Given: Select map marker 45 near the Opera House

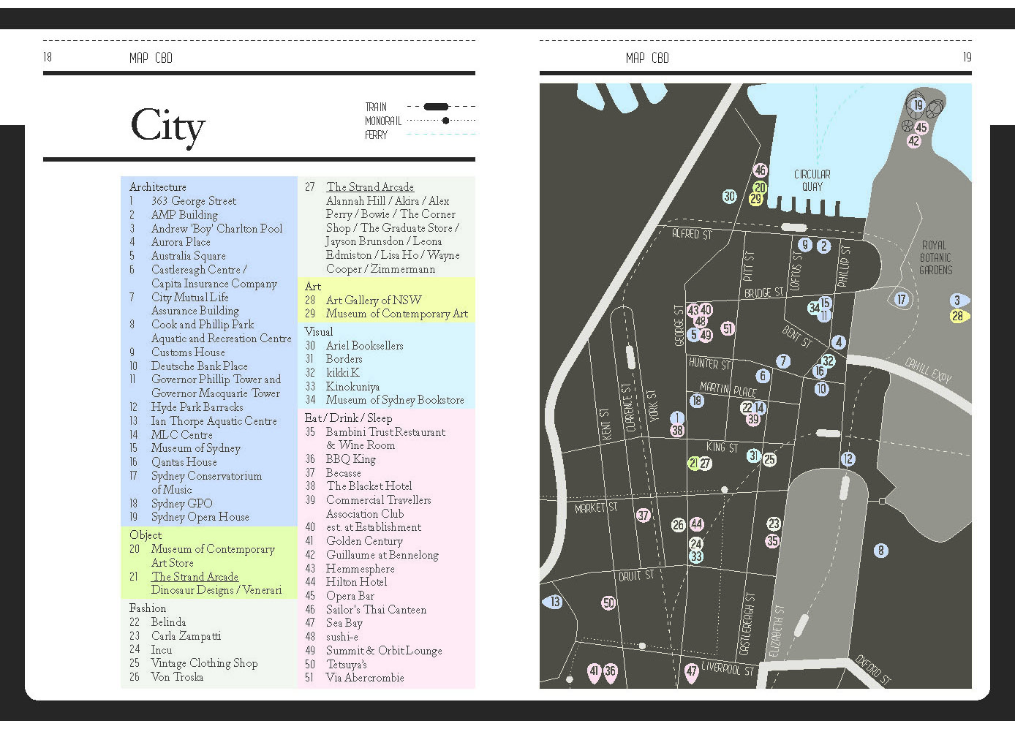Looking at the screenshot, I should (x=921, y=127).
